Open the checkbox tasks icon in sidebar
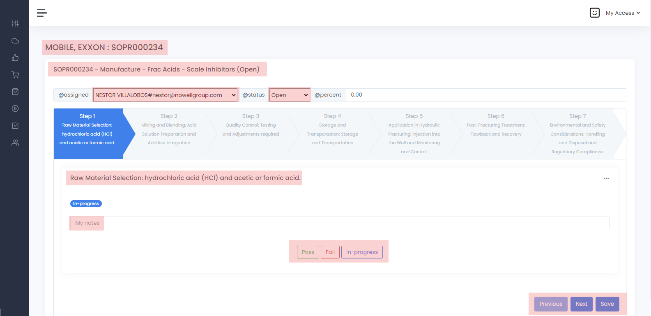The width and height of the screenshot is (651, 316). point(15,126)
